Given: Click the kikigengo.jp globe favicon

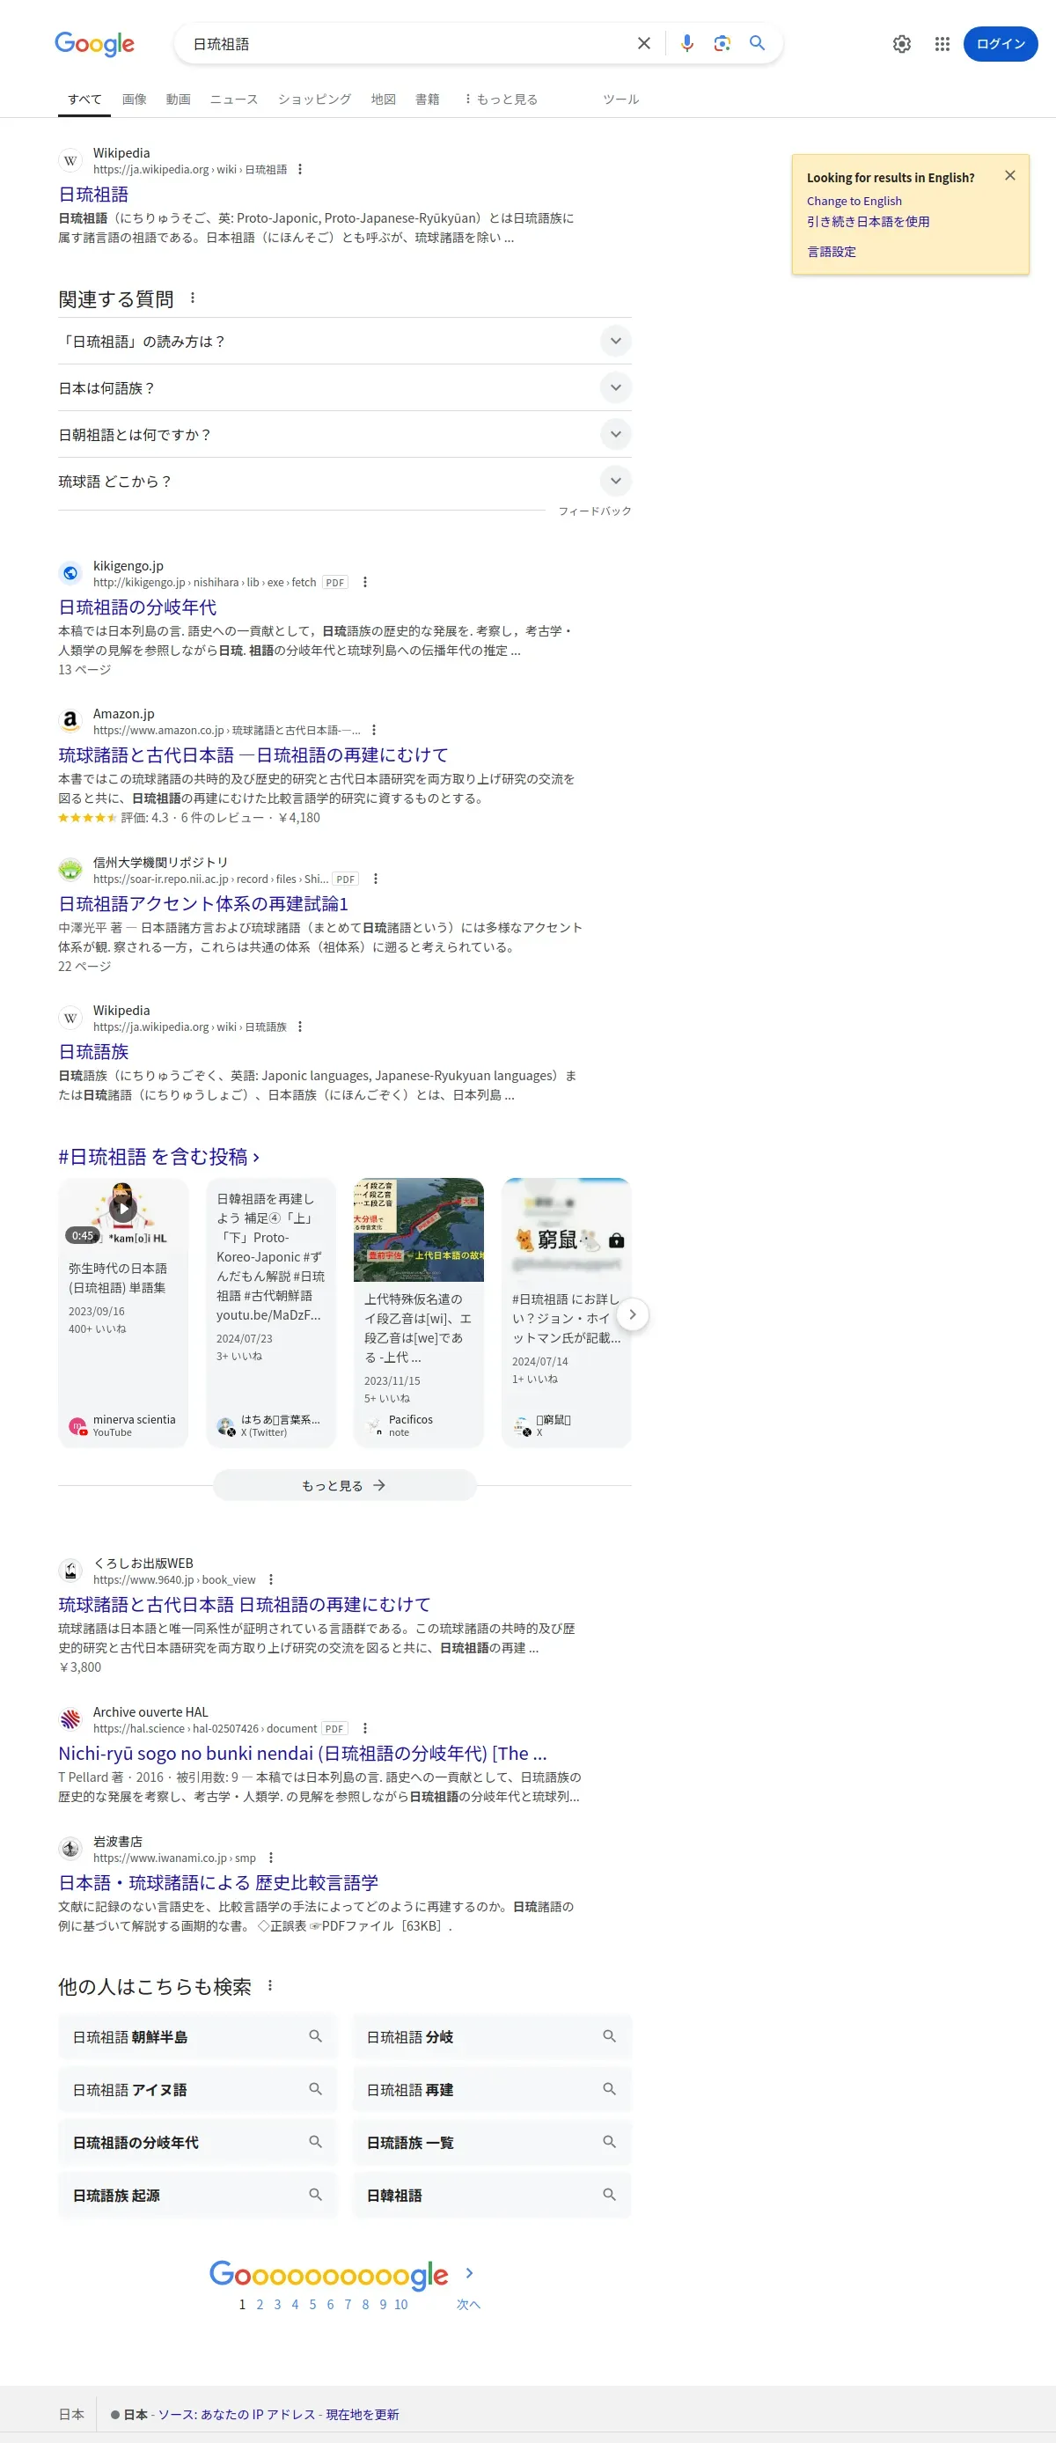Looking at the screenshot, I should 70,573.
